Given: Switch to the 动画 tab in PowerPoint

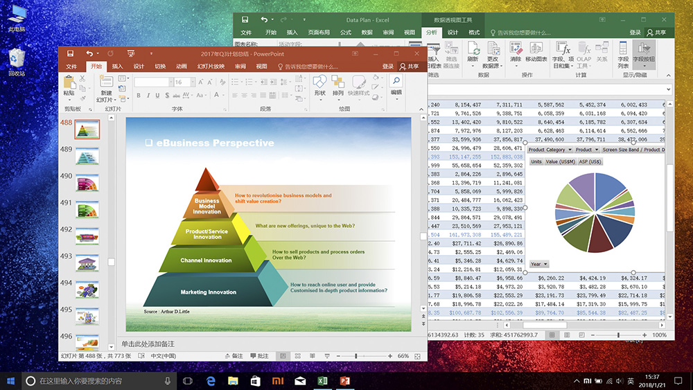Looking at the screenshot, I should (181, 67).
